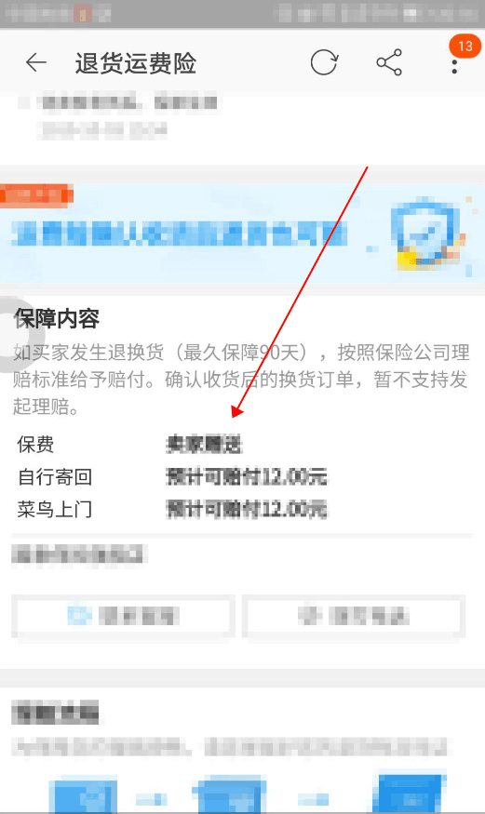Tap the right outlined button with grey icon

pos(354,616)
